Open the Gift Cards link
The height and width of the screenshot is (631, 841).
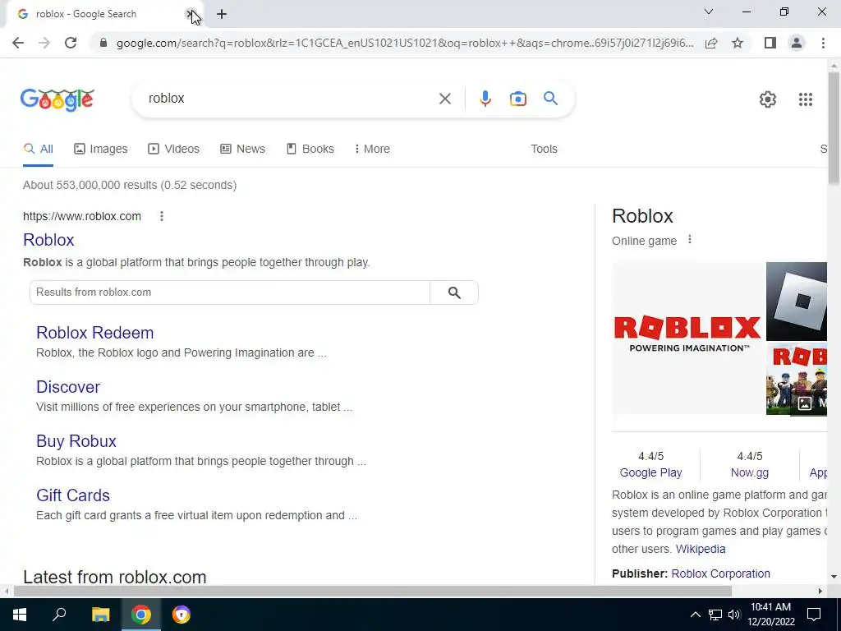(x=73, y=495)
